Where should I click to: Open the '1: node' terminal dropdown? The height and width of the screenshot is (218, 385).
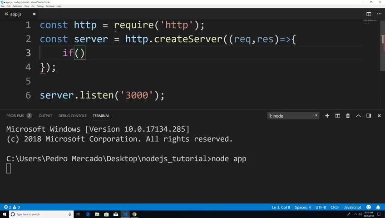coord(293,116)
